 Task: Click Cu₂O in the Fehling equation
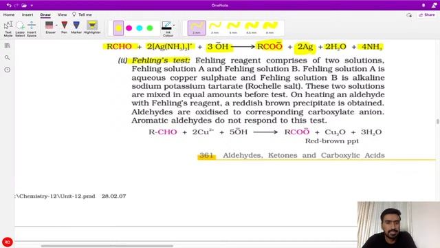click(335, 132)
